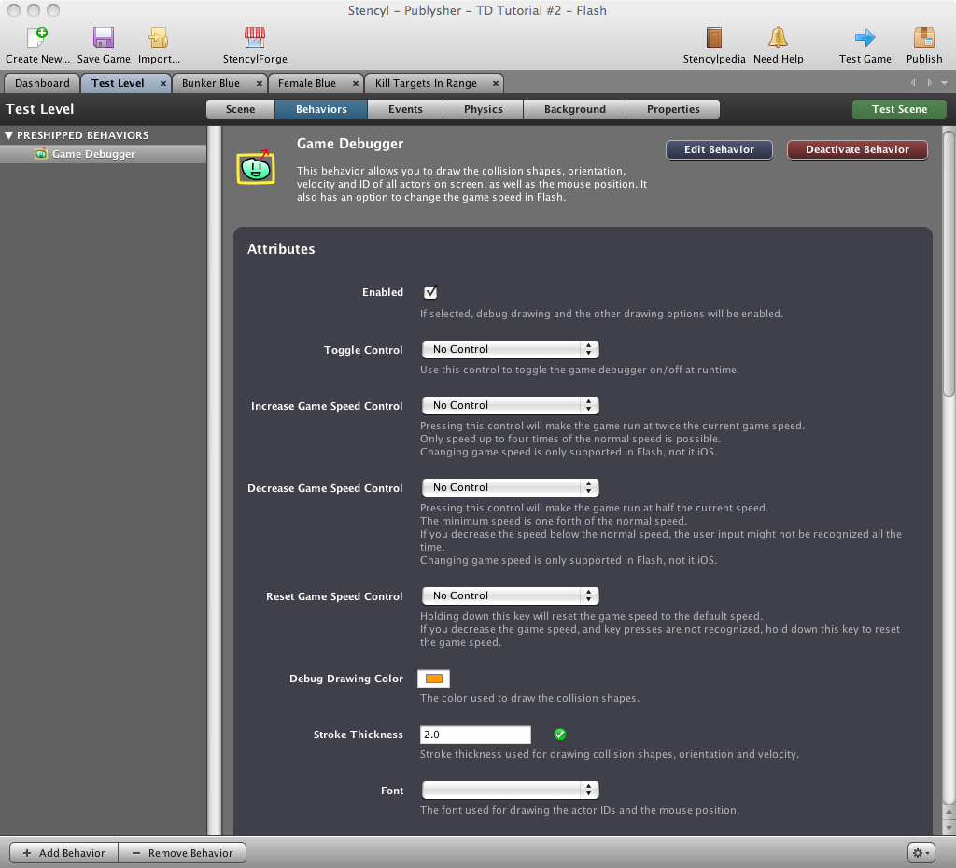Click the Test Level scene title
The height and width of the screenshot is (868, 956).
[x=39, y=109]
